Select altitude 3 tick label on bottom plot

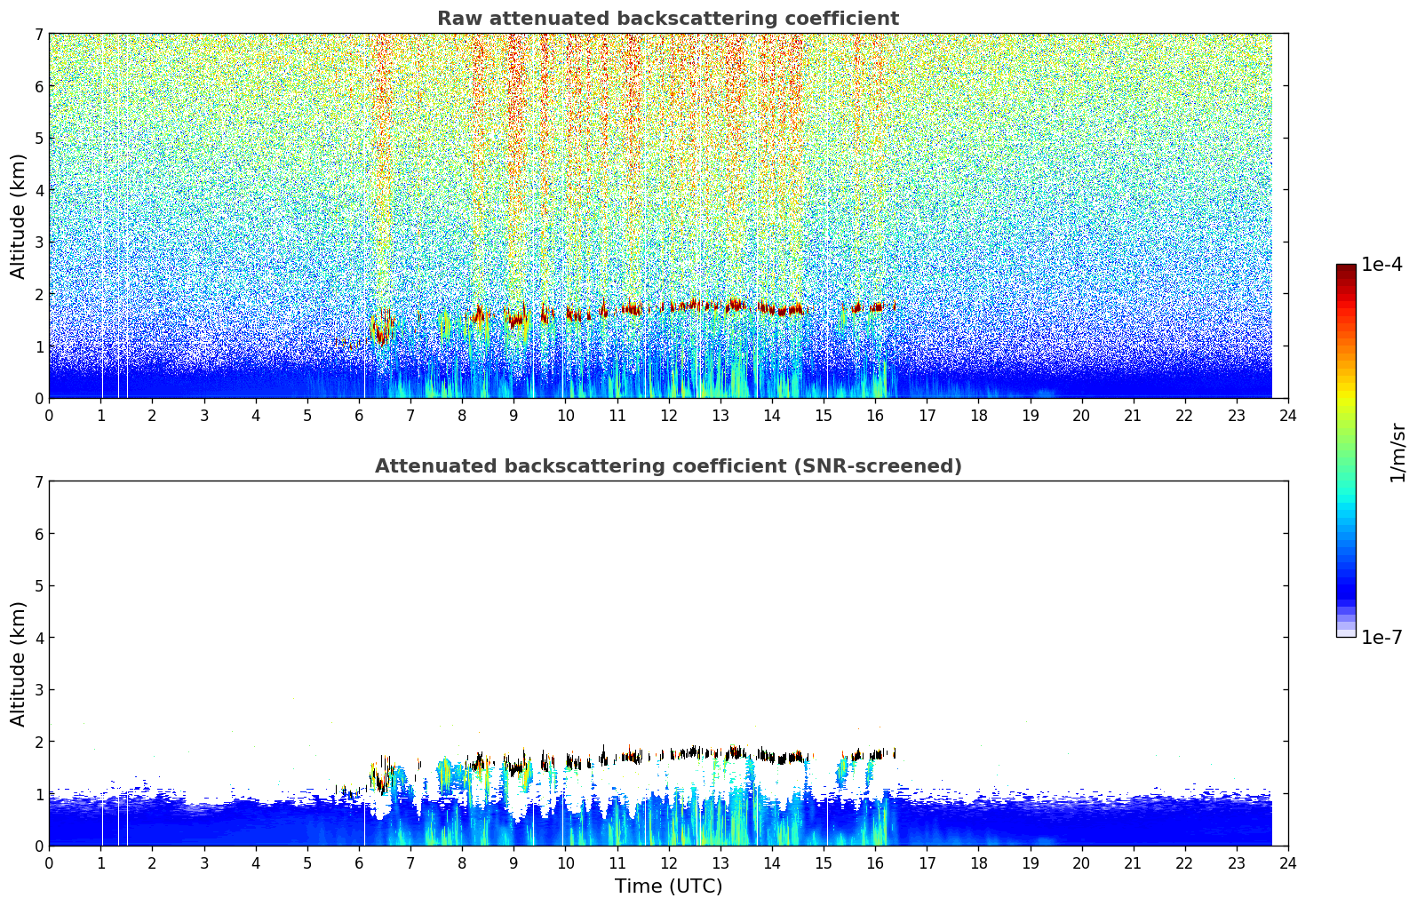[x=39, y=690]
